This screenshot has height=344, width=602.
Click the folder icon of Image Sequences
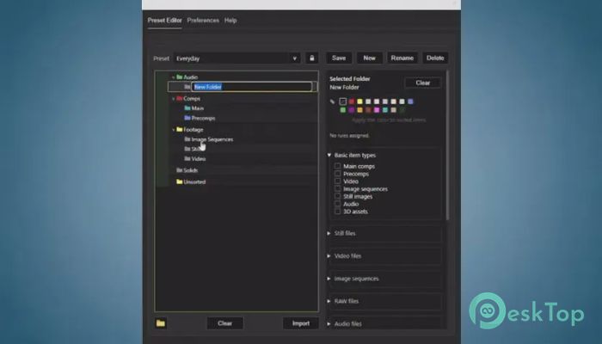pyautogui.click(x=187, y=139)
